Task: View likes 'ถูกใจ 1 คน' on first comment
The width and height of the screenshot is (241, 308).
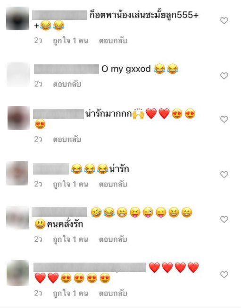Action: pos(70,41)
